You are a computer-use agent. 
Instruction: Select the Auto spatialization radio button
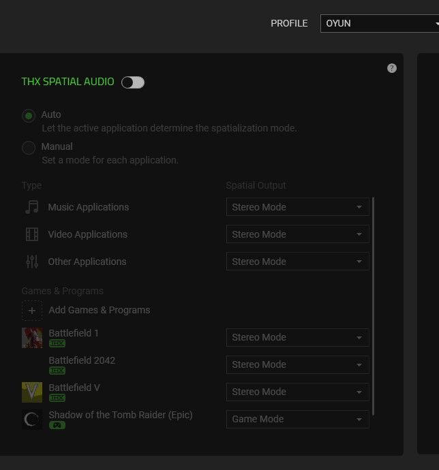[29, 116]
